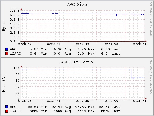Click the RRDTOOL / TOBI OETIKER watermark on top graph
This screenshot has width=154, height=116.
pos(151,19)
